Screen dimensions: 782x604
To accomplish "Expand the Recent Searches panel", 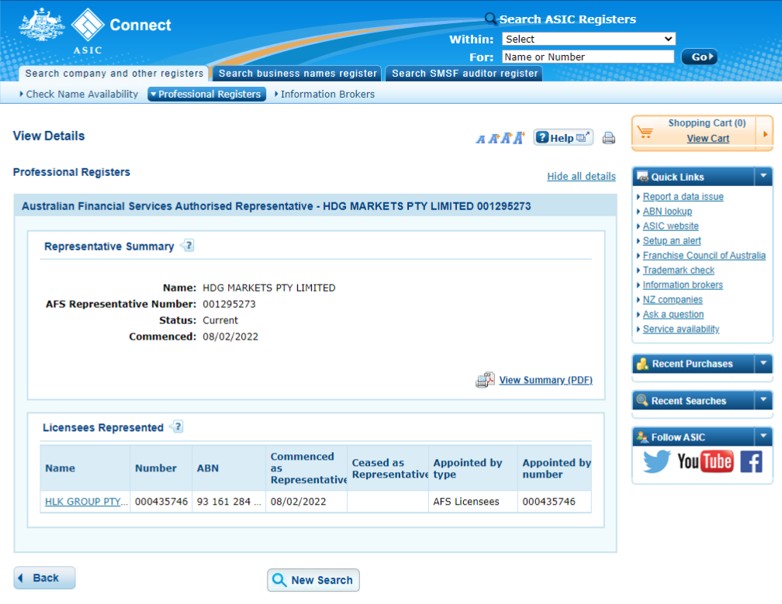I will click(x=763, y=401).
